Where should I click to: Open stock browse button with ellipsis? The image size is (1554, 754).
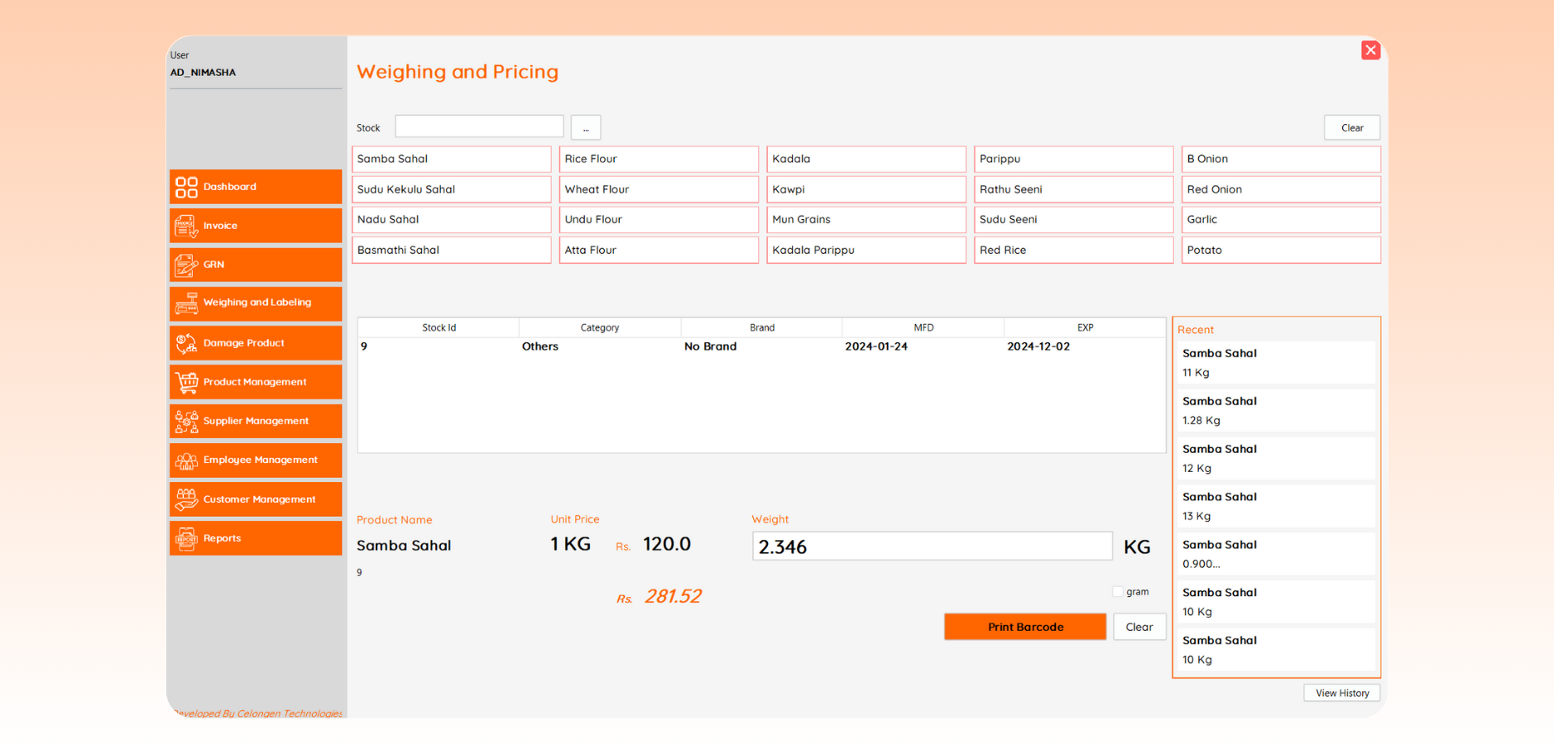586,128
